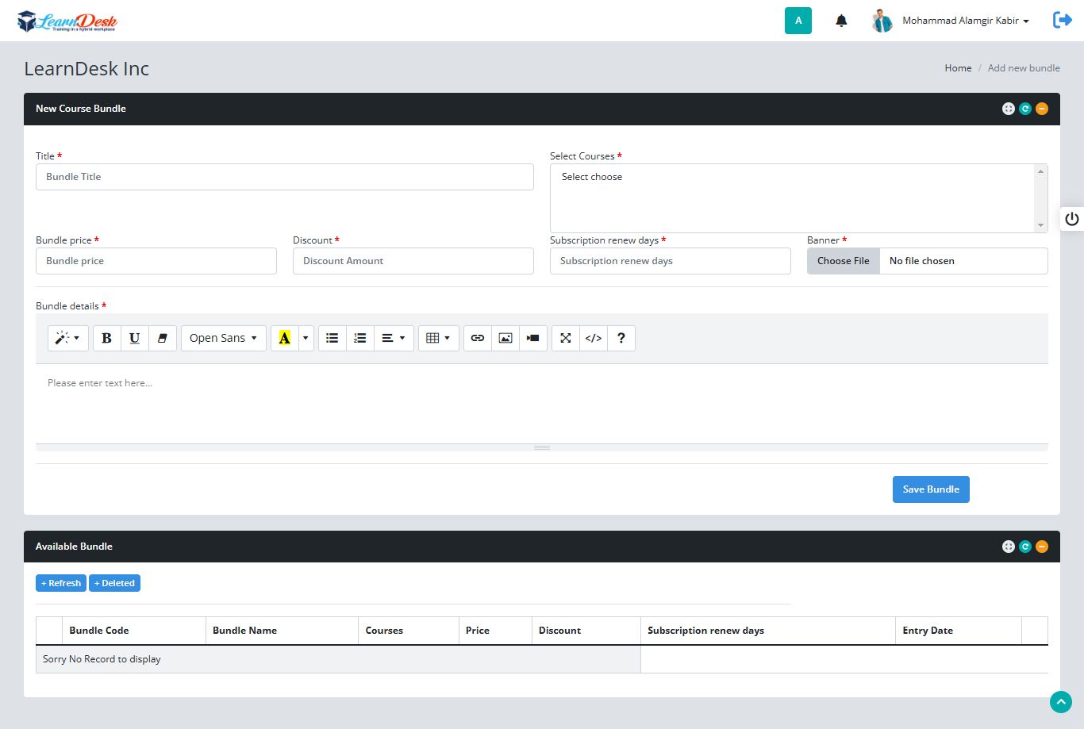Click the + Refresh button
This screenshot has width=1084, height=729.
tap(61, 583)
